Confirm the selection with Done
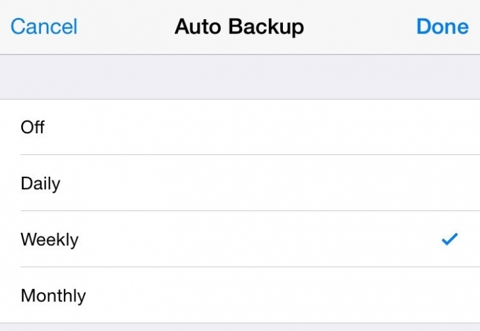Screen dimensions: 480x331 tap(442, 26)
